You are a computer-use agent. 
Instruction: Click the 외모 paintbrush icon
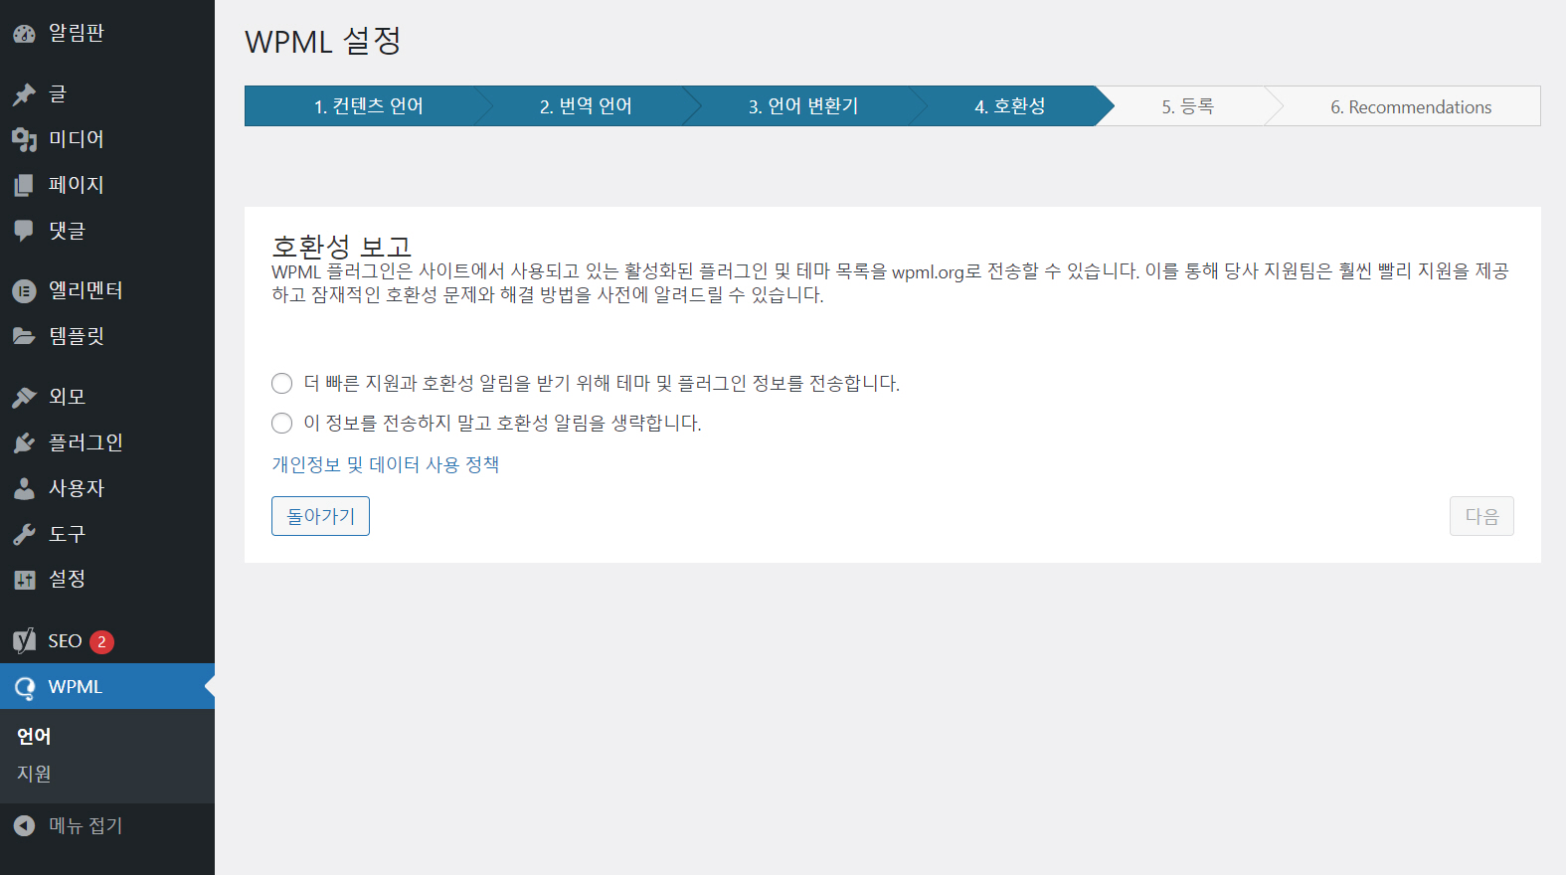click(25, 397)
